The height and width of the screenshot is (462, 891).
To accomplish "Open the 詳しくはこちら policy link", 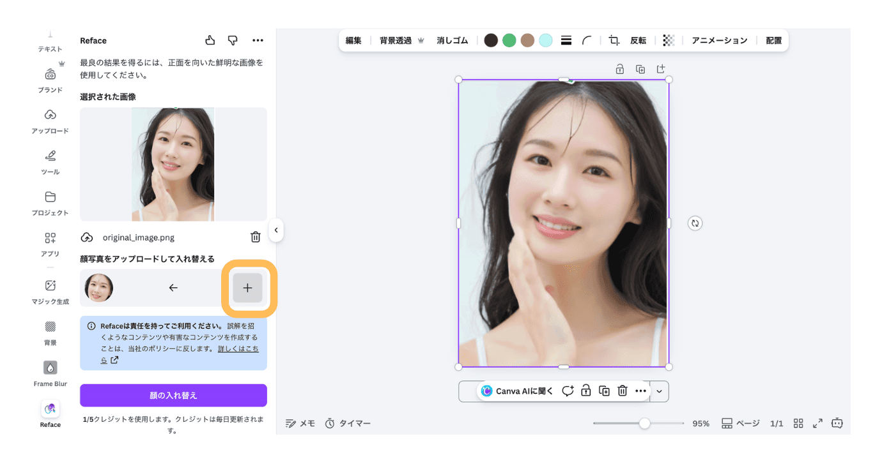I will coord(238,349).
